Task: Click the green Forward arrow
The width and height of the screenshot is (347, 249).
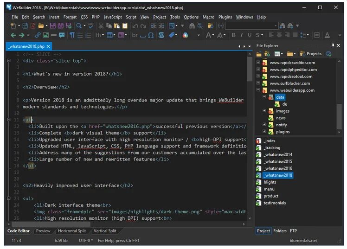Action: pos(21,35)
